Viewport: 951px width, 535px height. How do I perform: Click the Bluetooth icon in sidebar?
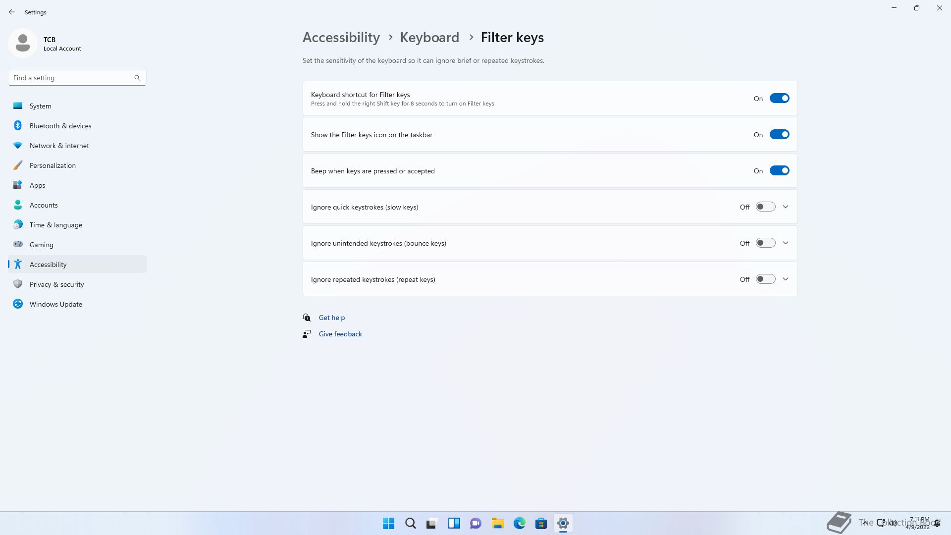point(18,125)
